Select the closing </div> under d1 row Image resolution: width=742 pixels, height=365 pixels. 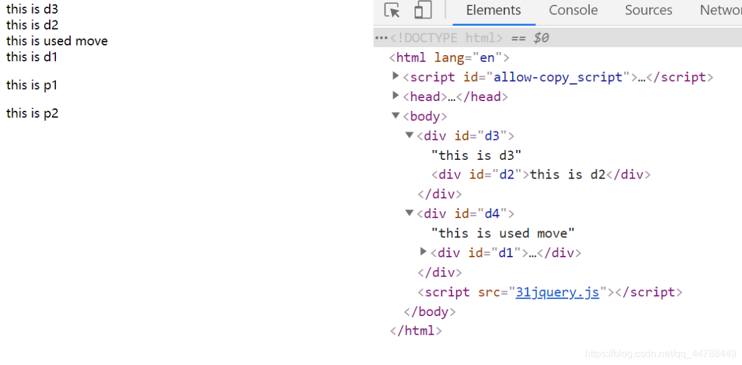(x=439, y=273)
